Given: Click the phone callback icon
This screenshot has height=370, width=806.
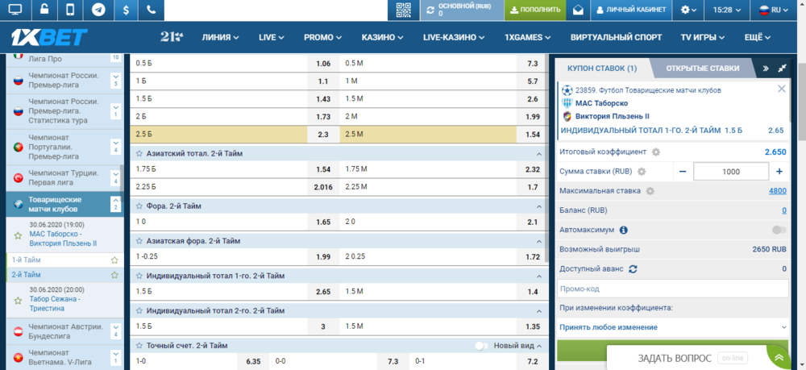Looking at the screenshot, I should coord(152,10).
